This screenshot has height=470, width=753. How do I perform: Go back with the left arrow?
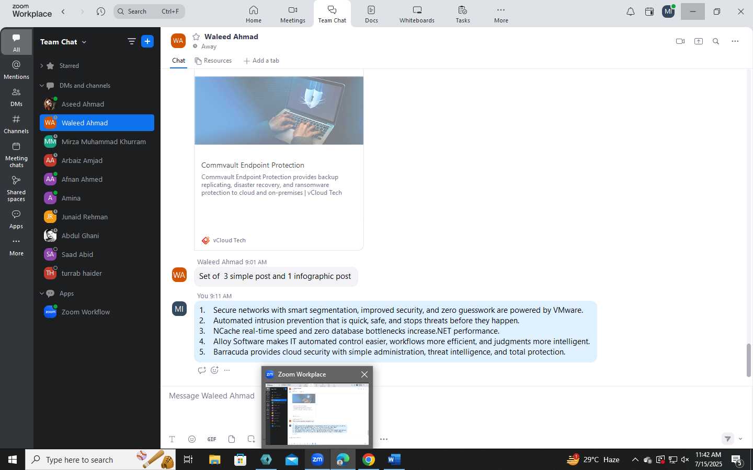pos(63,11)
